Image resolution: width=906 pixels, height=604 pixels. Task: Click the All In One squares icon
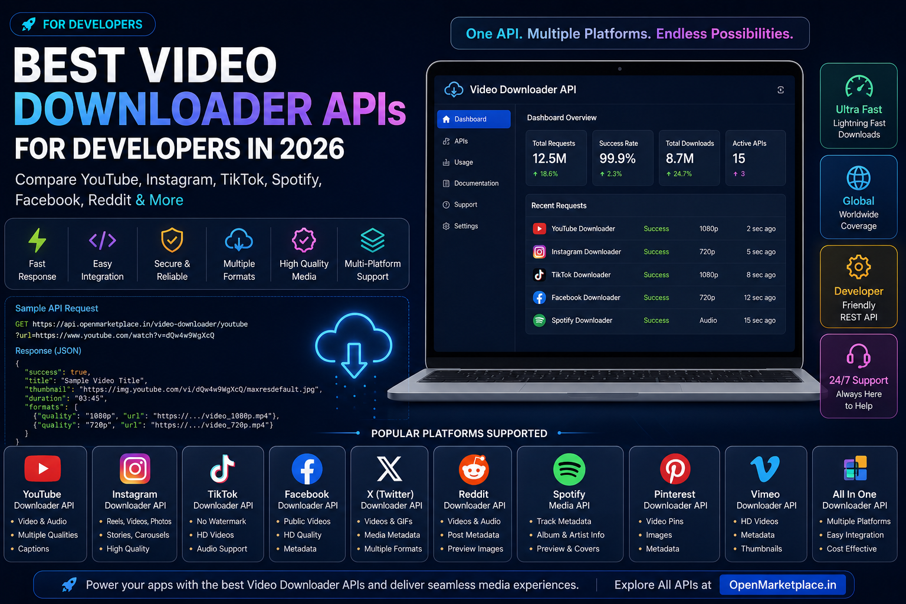[x=855, y=469]
